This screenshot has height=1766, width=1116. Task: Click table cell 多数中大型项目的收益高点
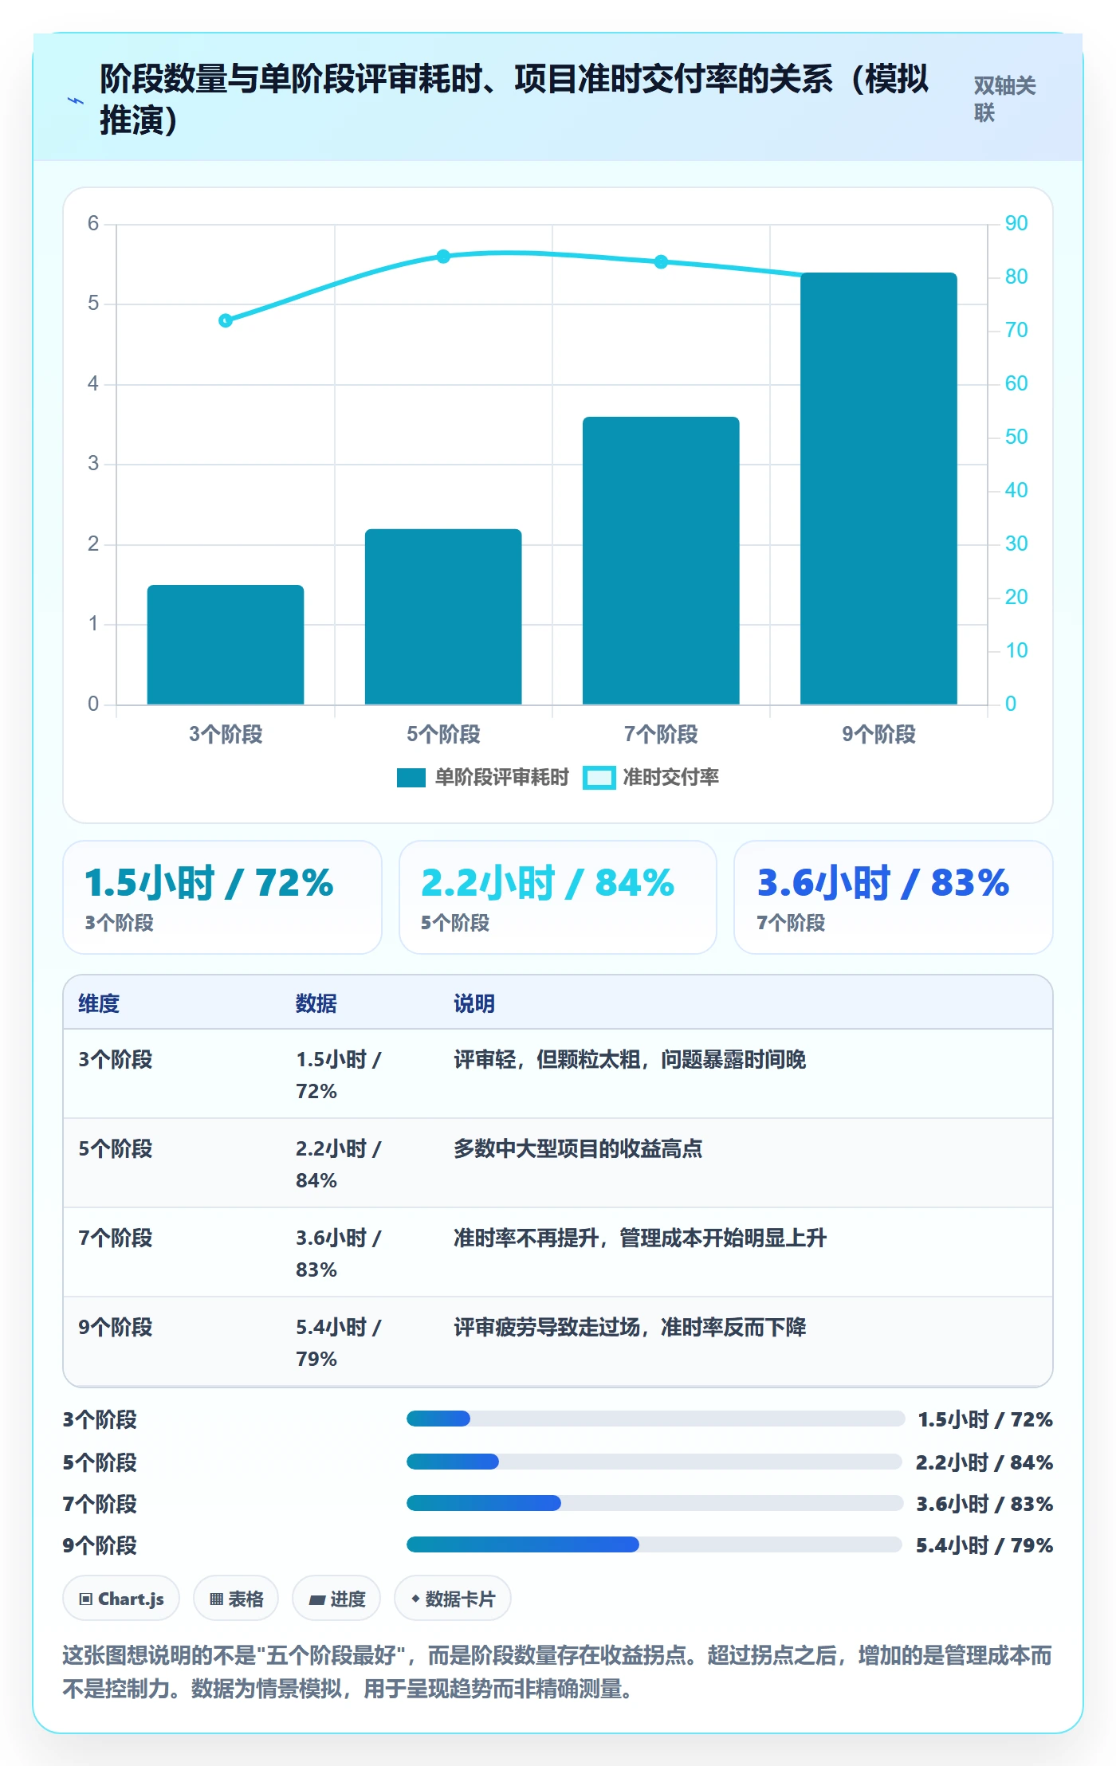click(x=578, y=1148)
